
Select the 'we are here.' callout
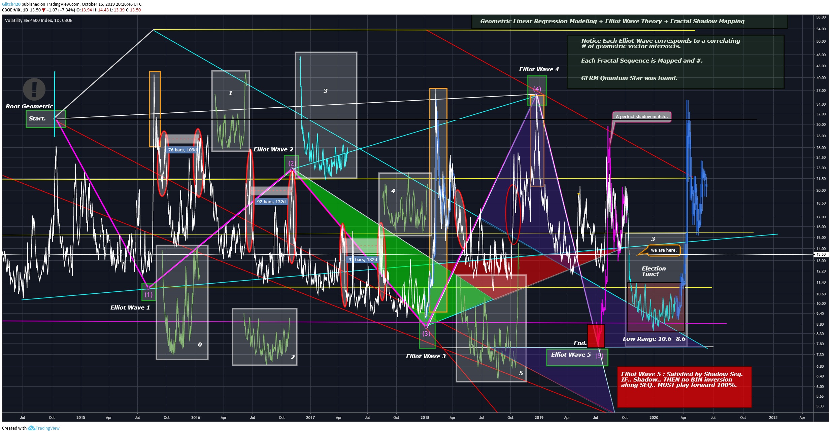click(x=664, y=250)
